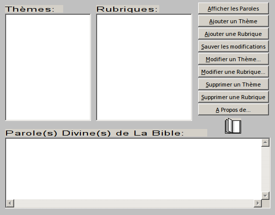The image size is (275, 215).
Task: Click the scroll right arrow
Action: click(257, 203)
